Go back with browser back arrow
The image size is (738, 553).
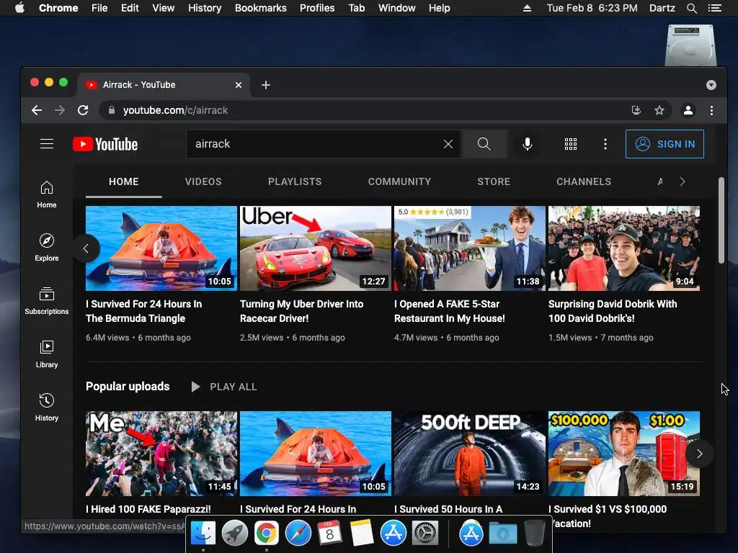(37, 110)
